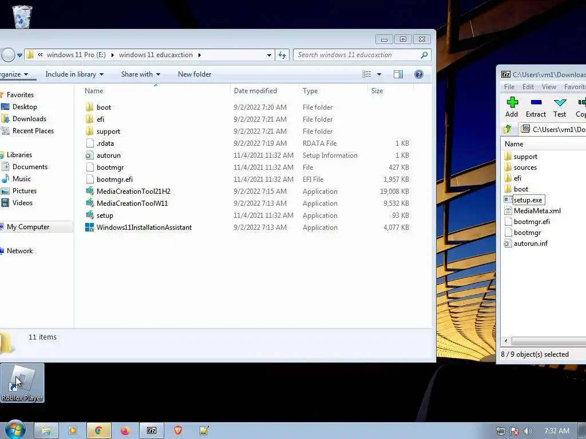Click the Test button in 7-Zip
Image resolution: width=586 pixels, height=439 pixels.
point(560,107)
